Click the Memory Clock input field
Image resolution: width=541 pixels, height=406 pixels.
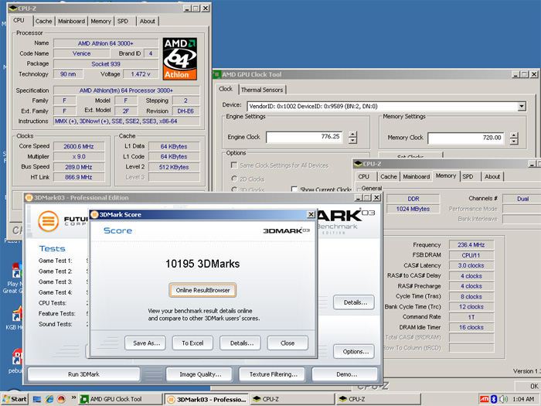466,138
